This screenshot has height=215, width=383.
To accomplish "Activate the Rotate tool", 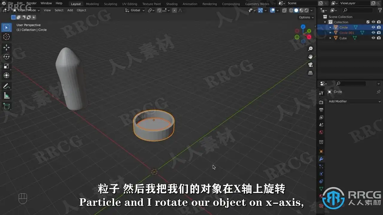I will 6,57.
